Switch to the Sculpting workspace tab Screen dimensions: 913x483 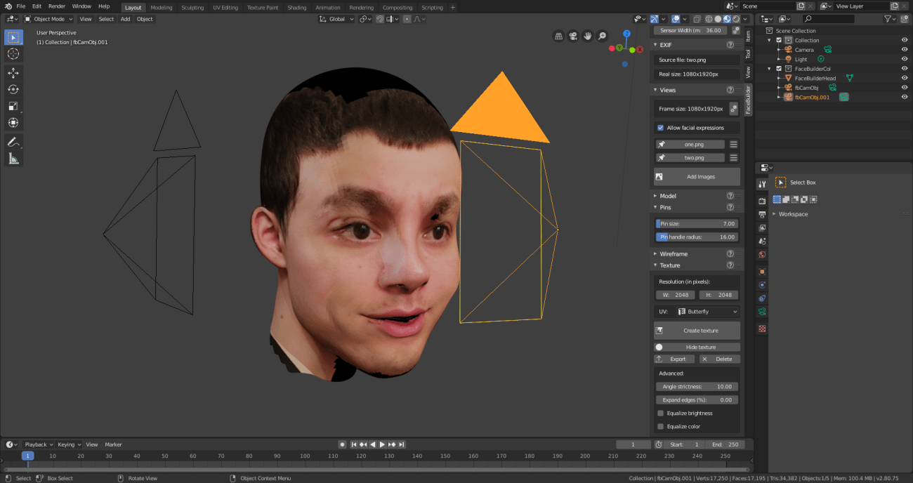(x=192, y=7)
